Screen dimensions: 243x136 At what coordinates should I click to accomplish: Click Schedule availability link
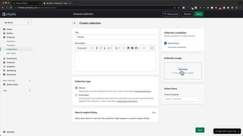click(177, 47)
